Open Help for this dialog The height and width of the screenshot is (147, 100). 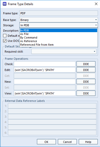(x=88, y=142)
